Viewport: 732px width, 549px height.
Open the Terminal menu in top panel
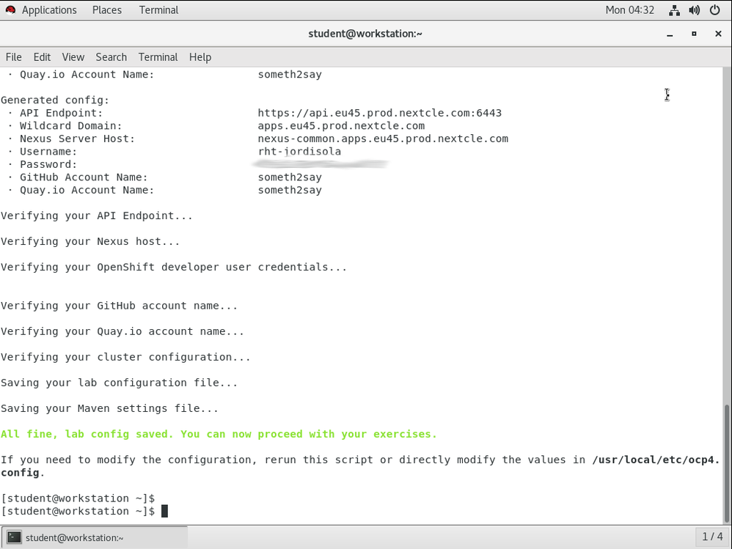[158, 10]
